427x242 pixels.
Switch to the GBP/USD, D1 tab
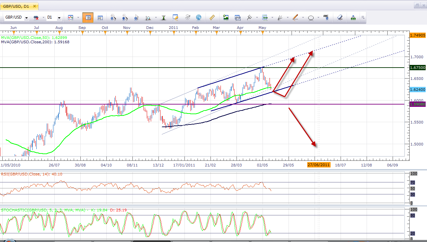20,6
